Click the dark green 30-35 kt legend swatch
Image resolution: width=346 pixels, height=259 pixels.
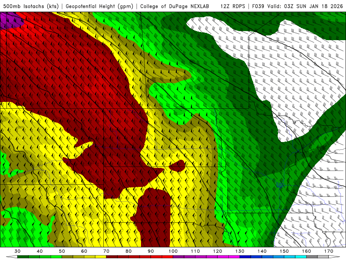(x=23, y=257)
